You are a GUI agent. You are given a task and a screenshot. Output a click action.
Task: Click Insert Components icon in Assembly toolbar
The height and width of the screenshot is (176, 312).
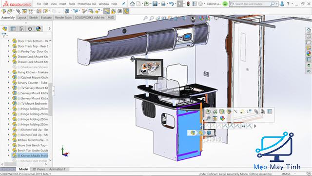pyautogui.click(x=10, y=11)
